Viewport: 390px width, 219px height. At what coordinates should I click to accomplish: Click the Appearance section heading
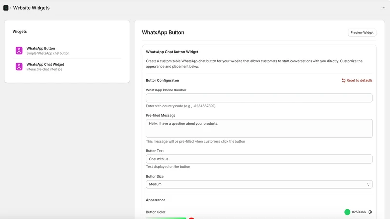coord(156,200)
